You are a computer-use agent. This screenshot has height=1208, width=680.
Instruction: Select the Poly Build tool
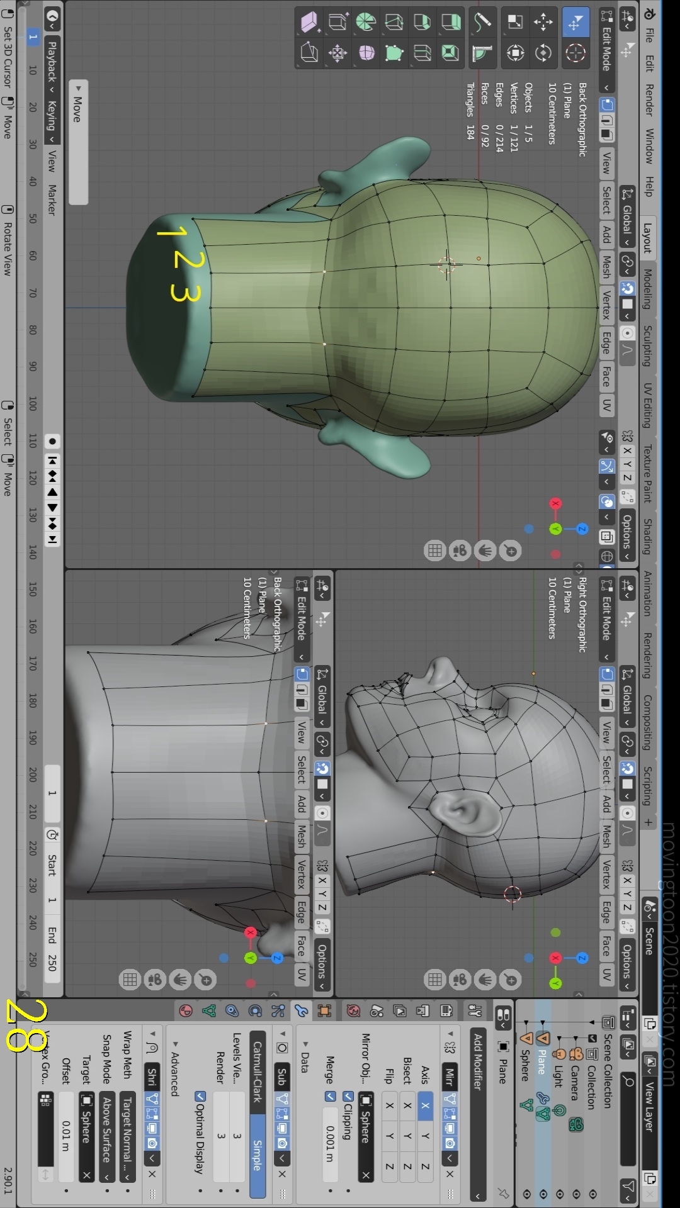click(394, 52)
